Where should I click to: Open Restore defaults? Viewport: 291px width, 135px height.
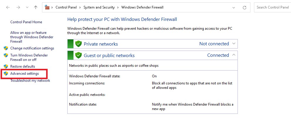coord(23,66)
